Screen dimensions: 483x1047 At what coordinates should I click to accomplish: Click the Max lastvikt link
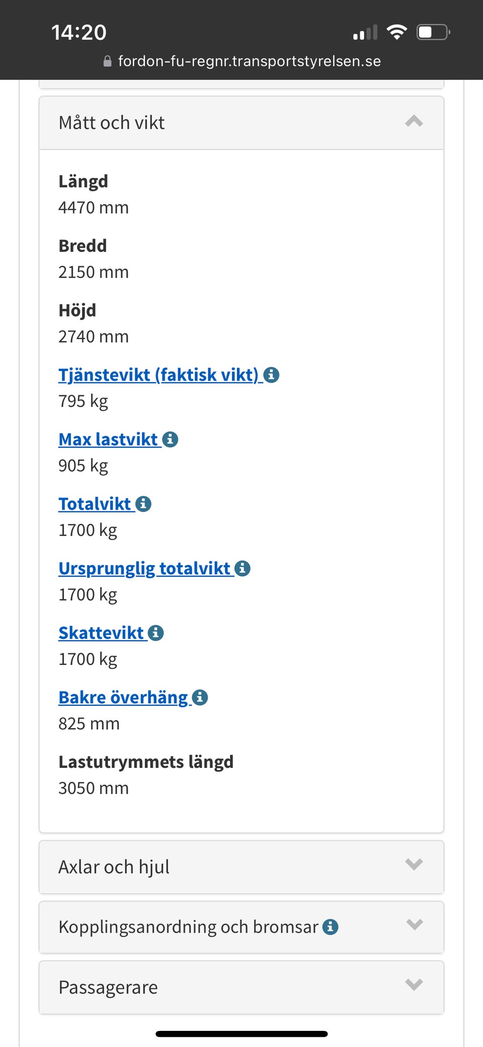pos(108,439)
